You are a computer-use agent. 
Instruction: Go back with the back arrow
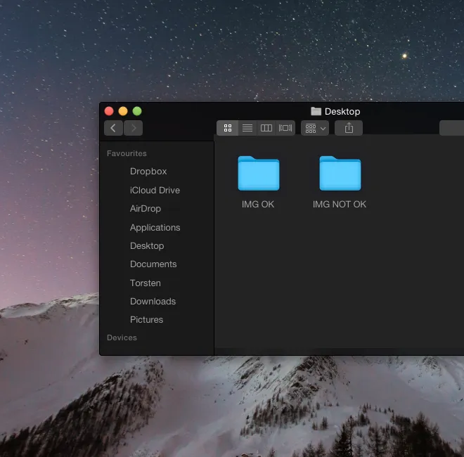(113, 128)
